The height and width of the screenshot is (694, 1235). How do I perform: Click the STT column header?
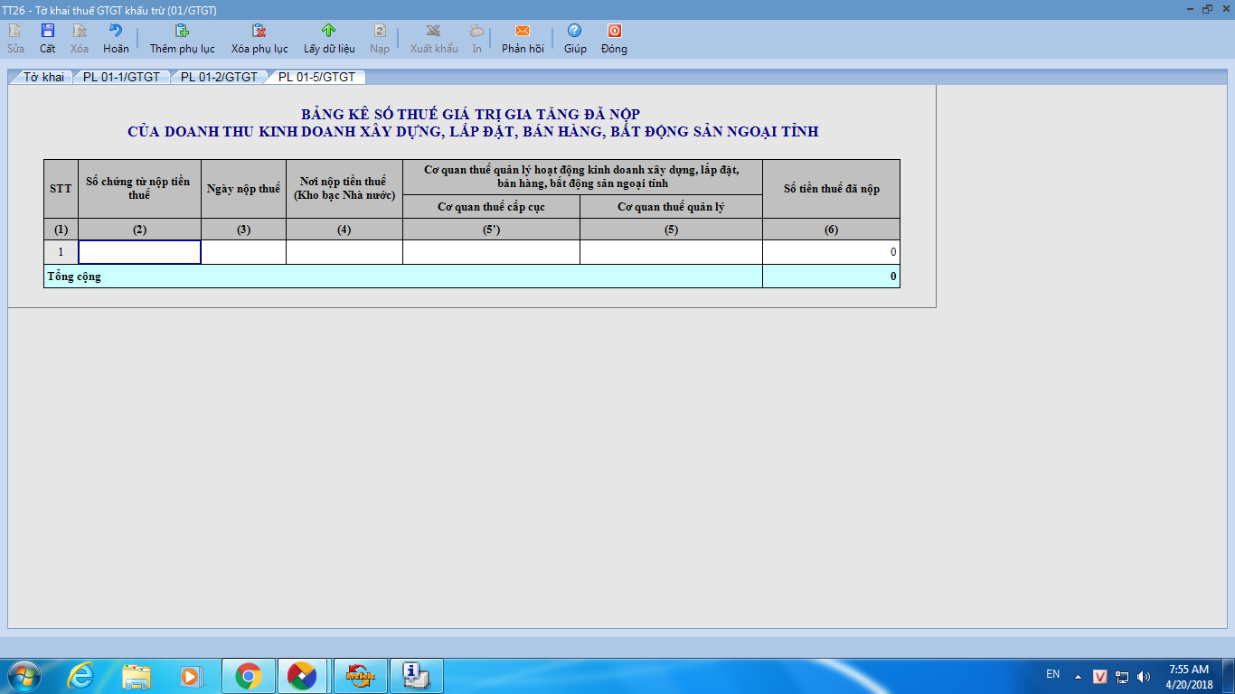[x=61, y=189]
